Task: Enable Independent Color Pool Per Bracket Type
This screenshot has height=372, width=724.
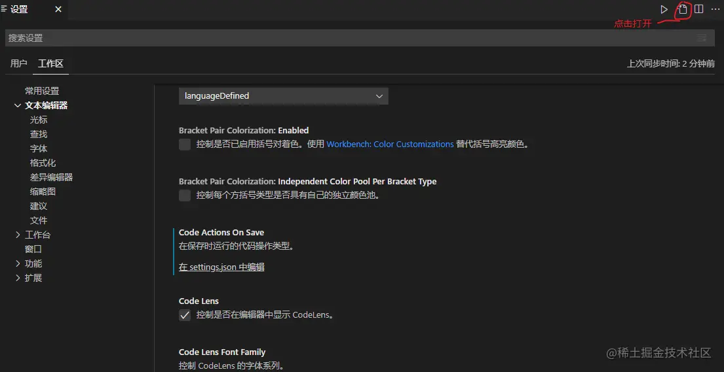Action: click(185, 195)
